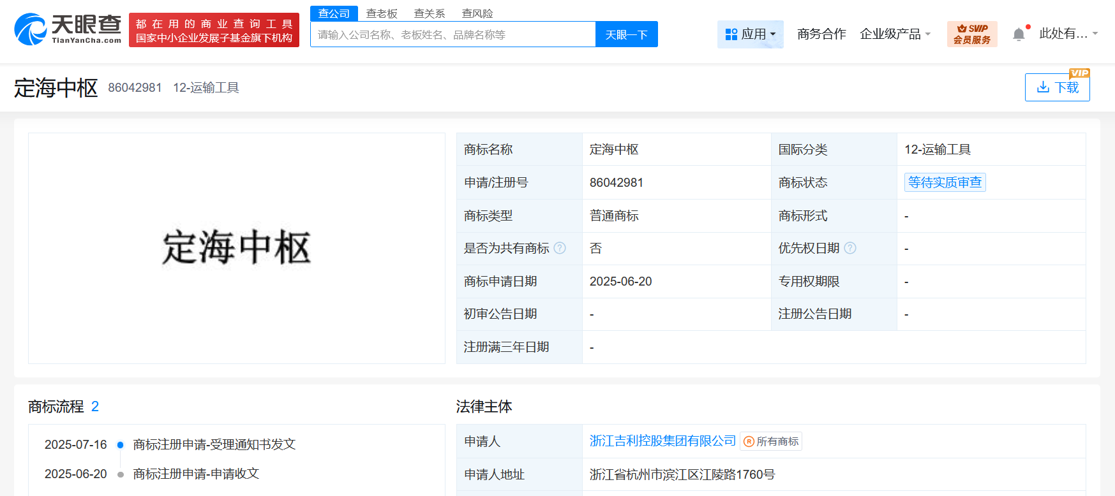Focus the company name search field
Image resolution: width=1115 pixels, height=496 pixels.
click(453, 34)
